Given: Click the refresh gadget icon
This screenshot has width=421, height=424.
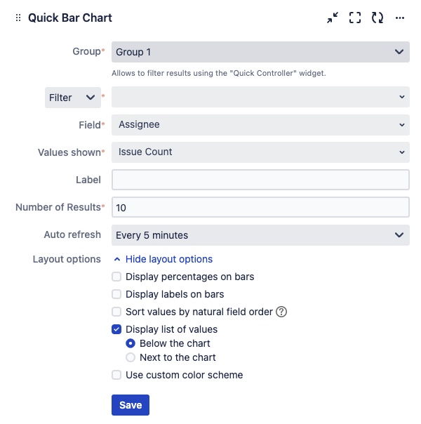Looking at the screenshot, I should point(377,18).
